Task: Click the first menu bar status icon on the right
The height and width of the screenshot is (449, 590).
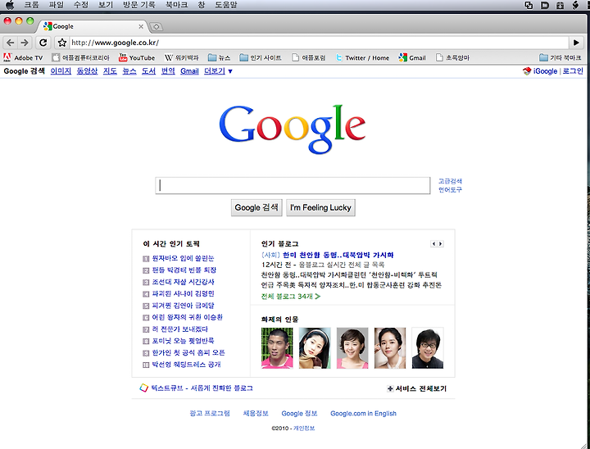Action: (x=529, y=5)
